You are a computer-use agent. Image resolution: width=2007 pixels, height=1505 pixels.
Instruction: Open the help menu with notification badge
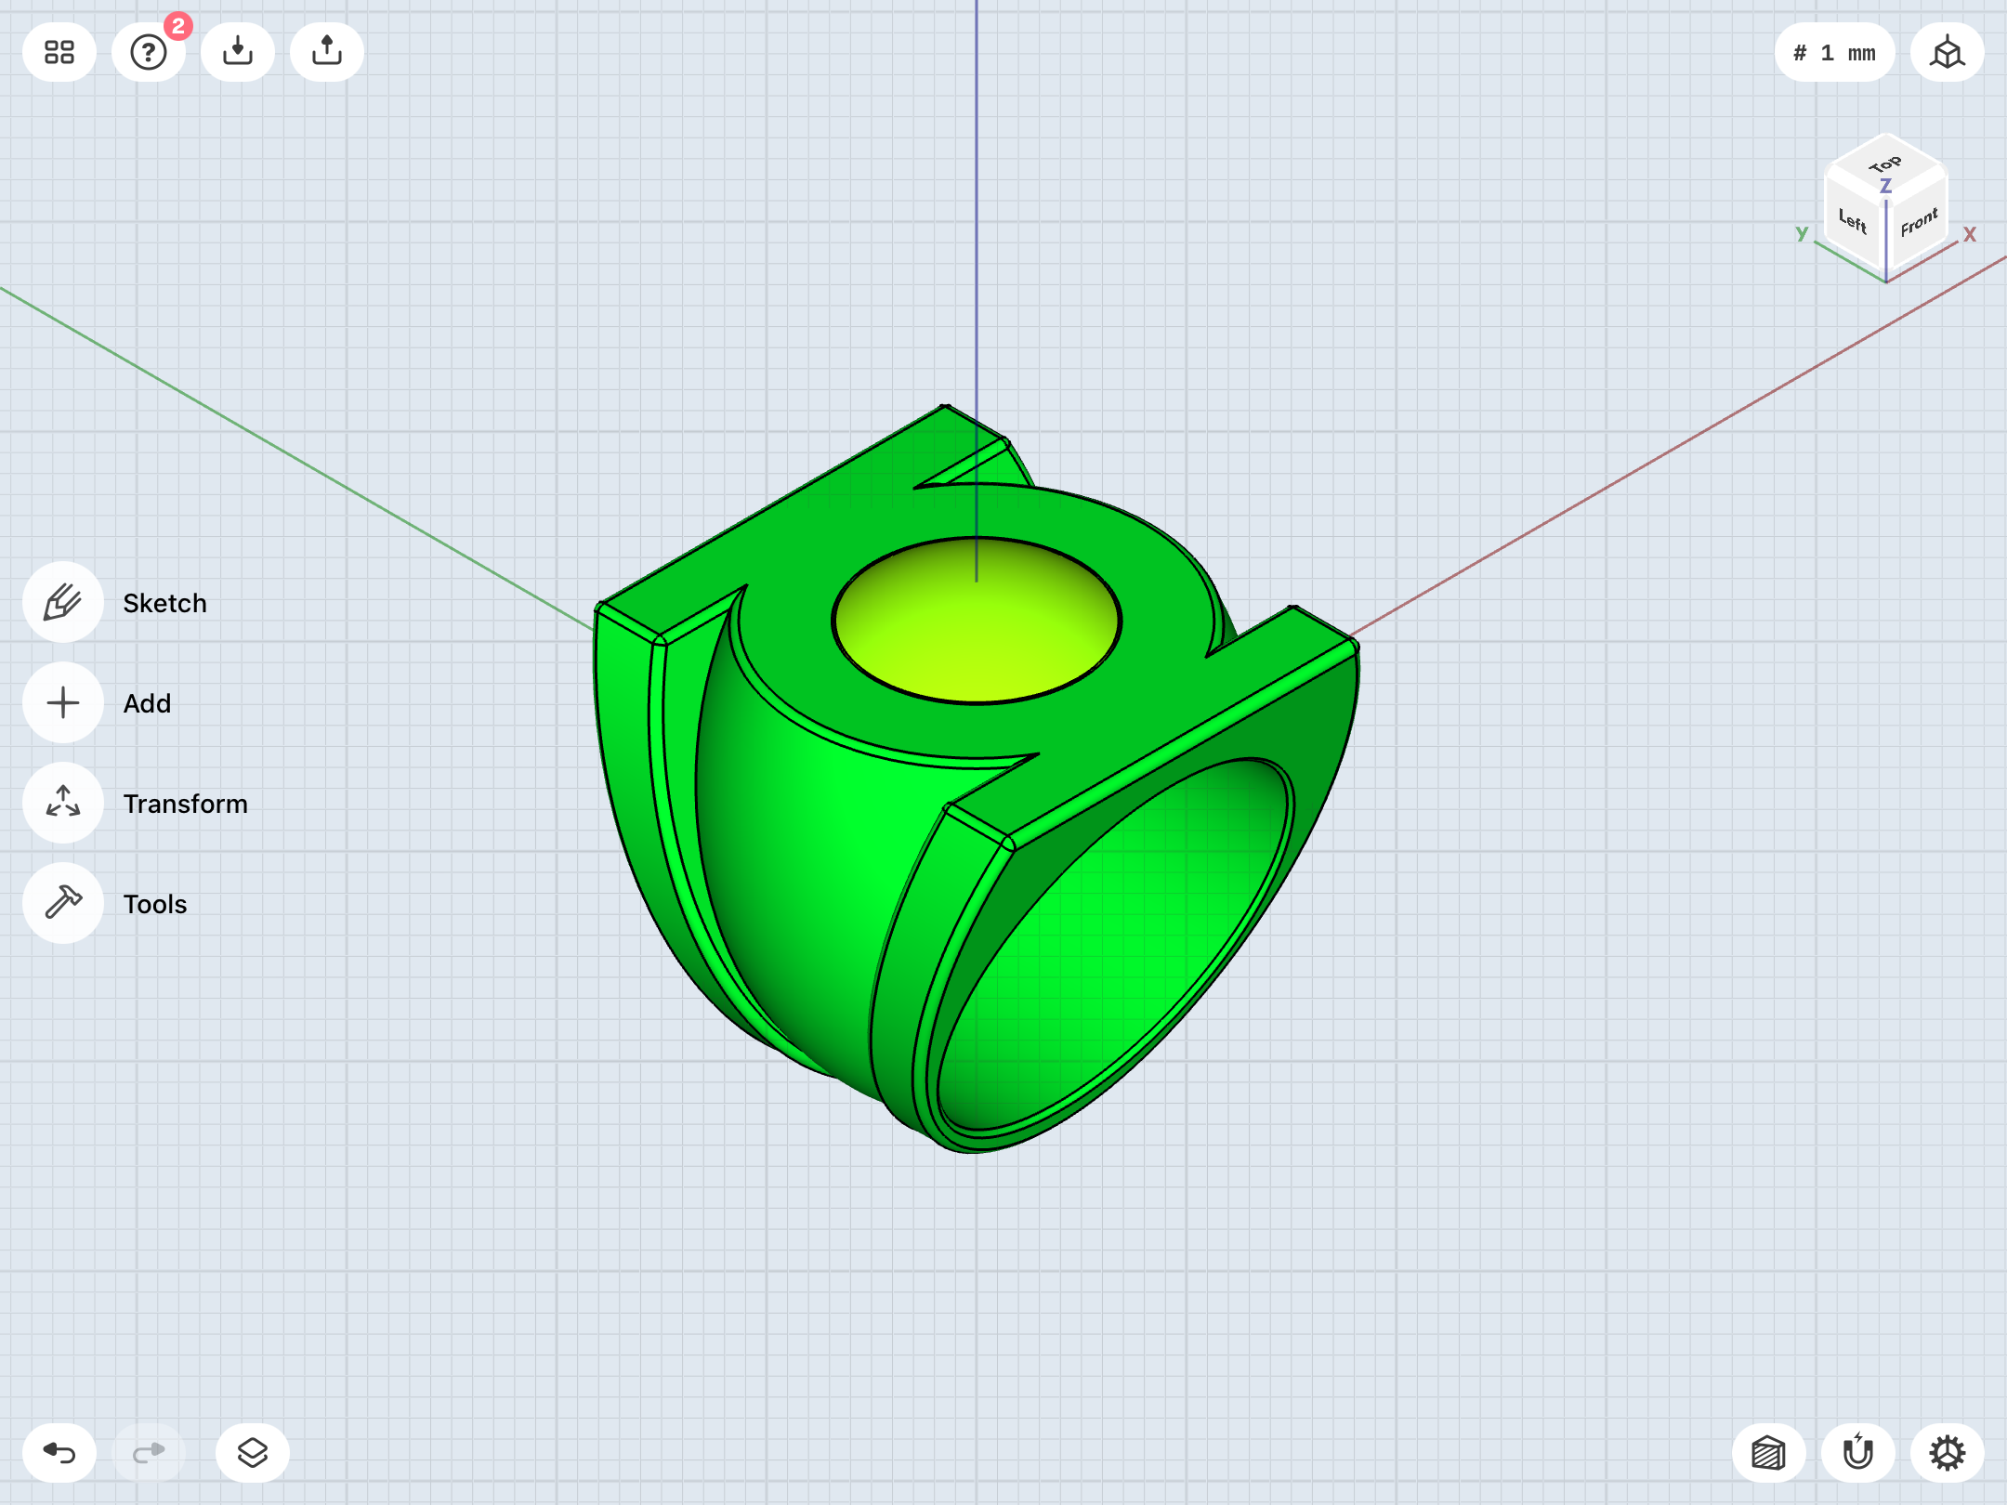[149, 52]
